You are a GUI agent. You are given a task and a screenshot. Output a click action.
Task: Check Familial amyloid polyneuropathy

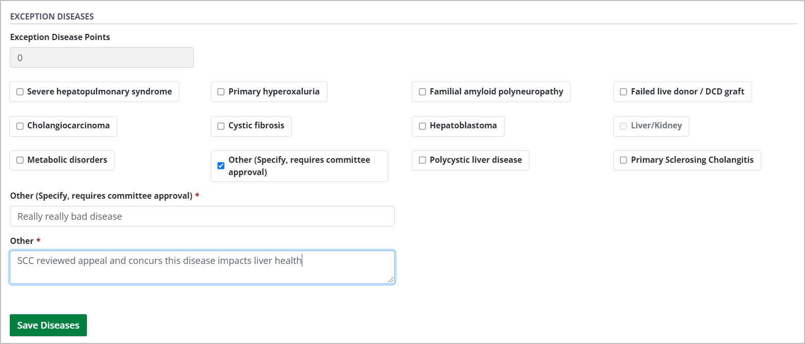(423, 91)
